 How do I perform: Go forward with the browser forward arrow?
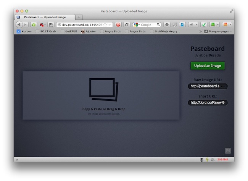tap(26, 25)
